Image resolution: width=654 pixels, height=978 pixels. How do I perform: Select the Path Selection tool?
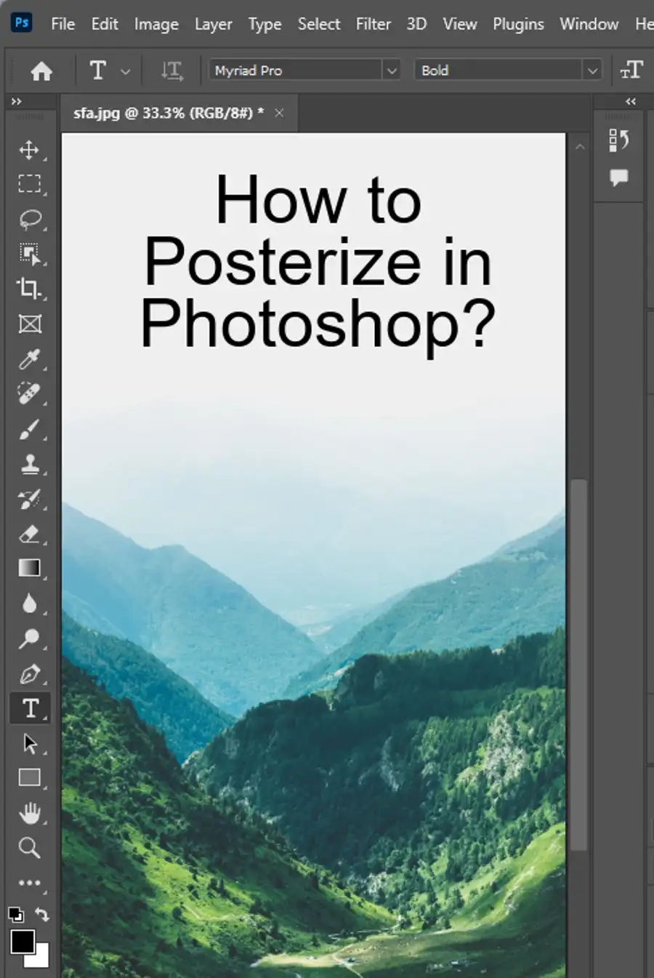tap(29, 743)
